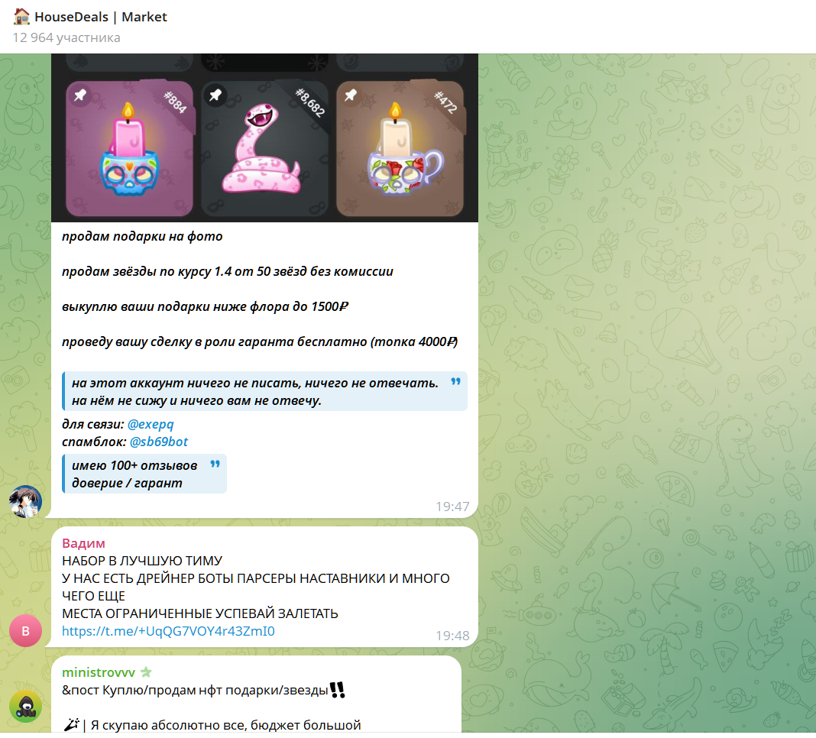Click the house icon beside HouseDeals title
816x738 pixels.
21,17
